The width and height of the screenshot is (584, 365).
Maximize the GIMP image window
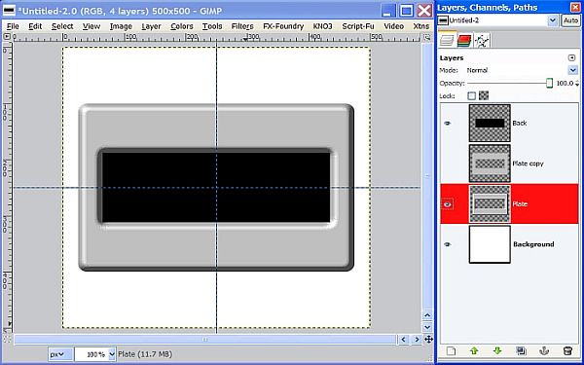[407, 11]
